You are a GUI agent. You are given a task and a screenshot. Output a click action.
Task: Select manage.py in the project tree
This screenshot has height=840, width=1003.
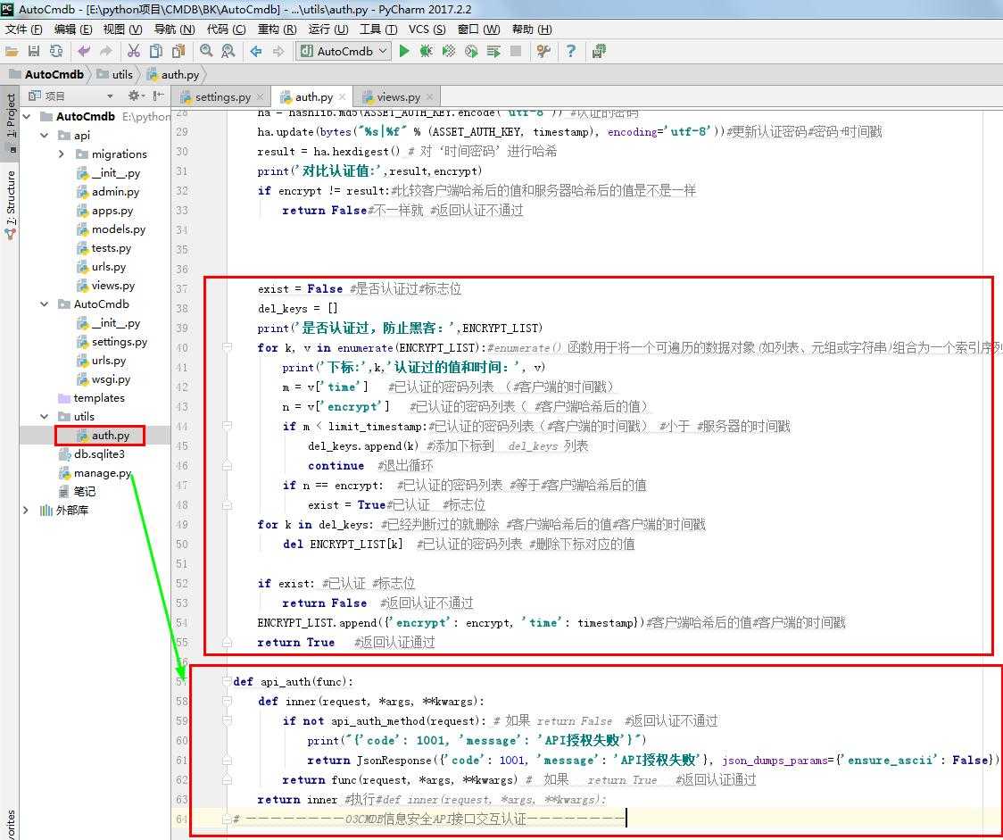[95, 473]
